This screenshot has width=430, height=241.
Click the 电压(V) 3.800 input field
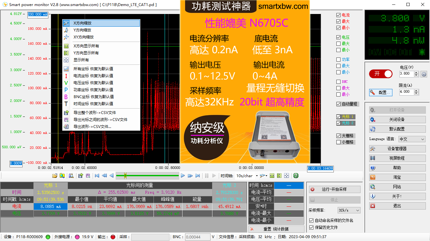(x=407, y=74)
